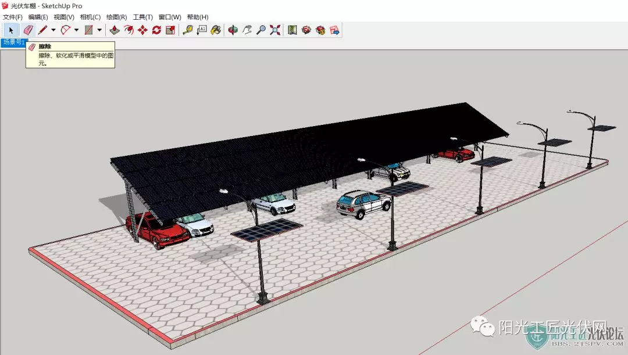This screenshot has width=628, height=355.
Task: Select the Arc tool
Action: point(66,30)
